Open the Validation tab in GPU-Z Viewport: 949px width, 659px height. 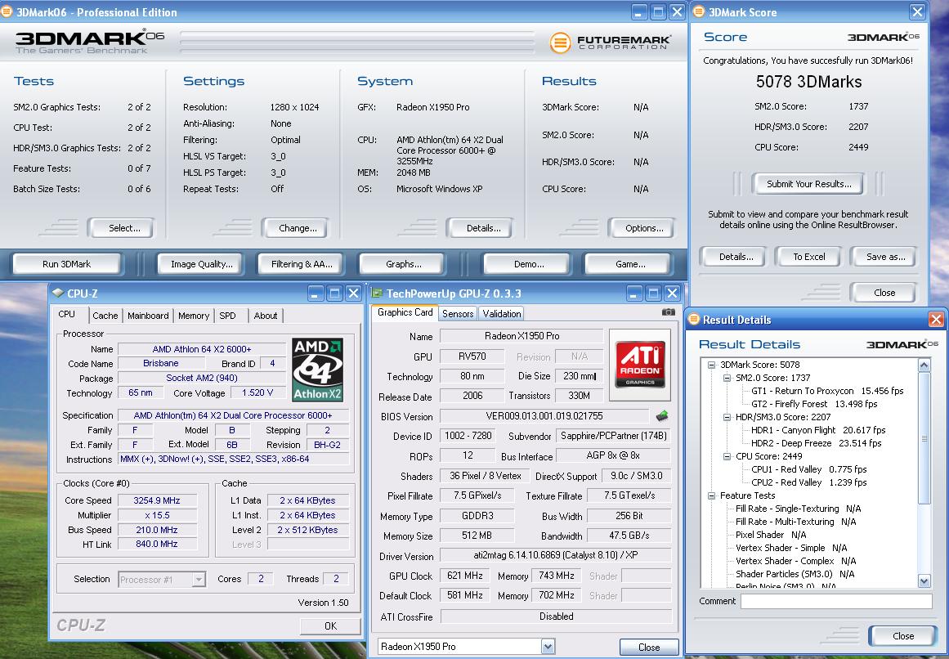pyautogui.click(x=502, y=313)
